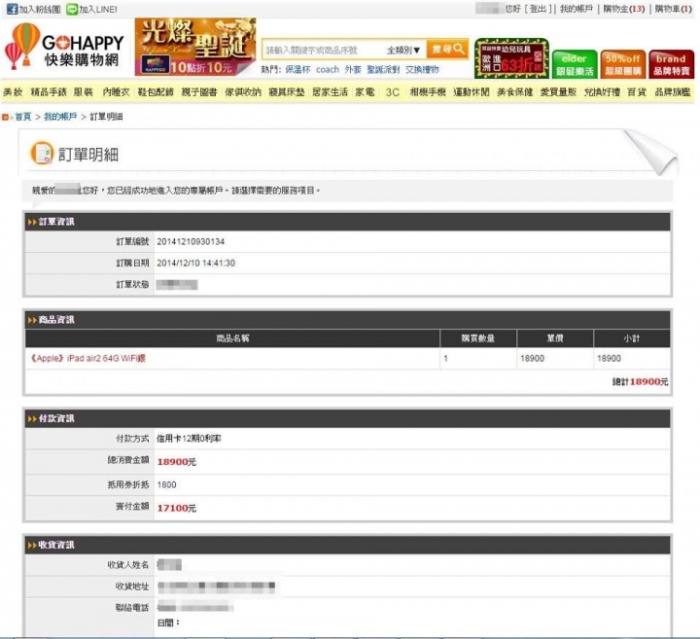Select the 親子圖書 category menu
700x639 pixels.
(199, 92)
